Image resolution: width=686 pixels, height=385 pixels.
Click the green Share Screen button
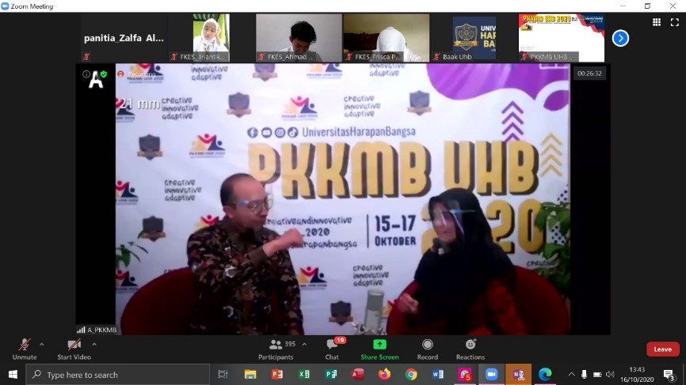click(x=379, y=348)
